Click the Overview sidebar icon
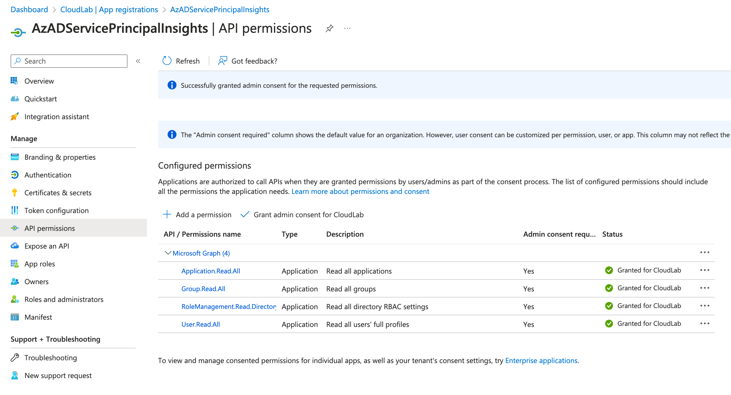This screenshot has width=731, height=395. tap(14, 81)
